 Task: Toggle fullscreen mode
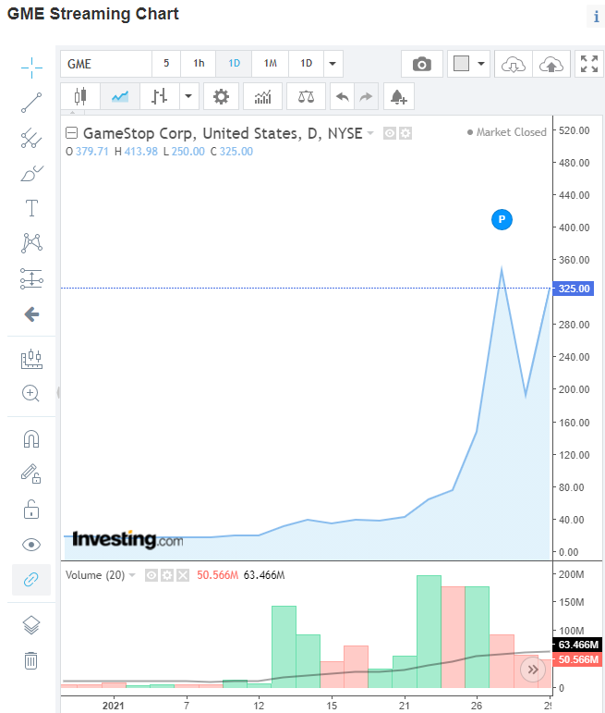(589, 64)
